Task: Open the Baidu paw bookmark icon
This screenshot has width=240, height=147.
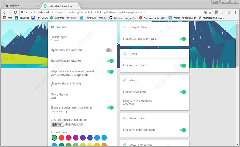Action: coord(33,18)
